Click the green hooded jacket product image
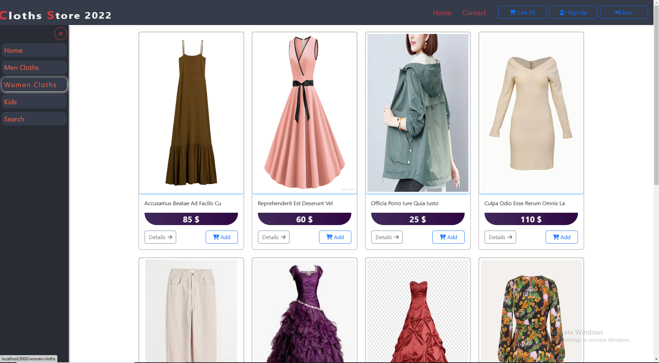The height and width of the screenshot is (363, 659). (418, 113)
